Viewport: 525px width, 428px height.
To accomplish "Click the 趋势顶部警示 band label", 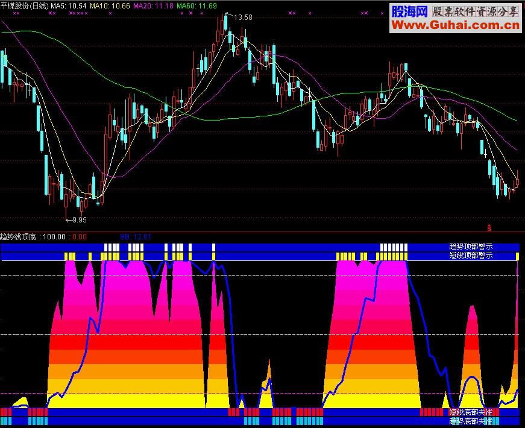I will point(471,247).
